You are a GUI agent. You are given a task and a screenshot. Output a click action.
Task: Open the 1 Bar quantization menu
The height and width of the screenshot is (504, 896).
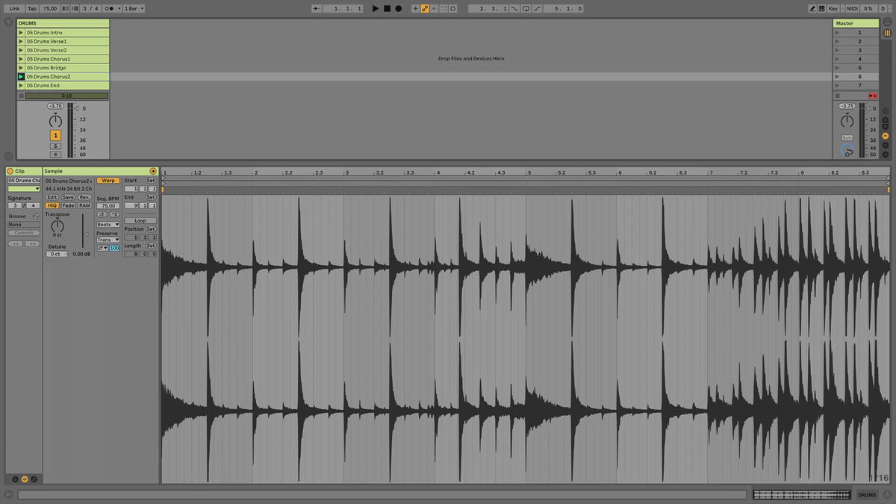pos(134,8)
